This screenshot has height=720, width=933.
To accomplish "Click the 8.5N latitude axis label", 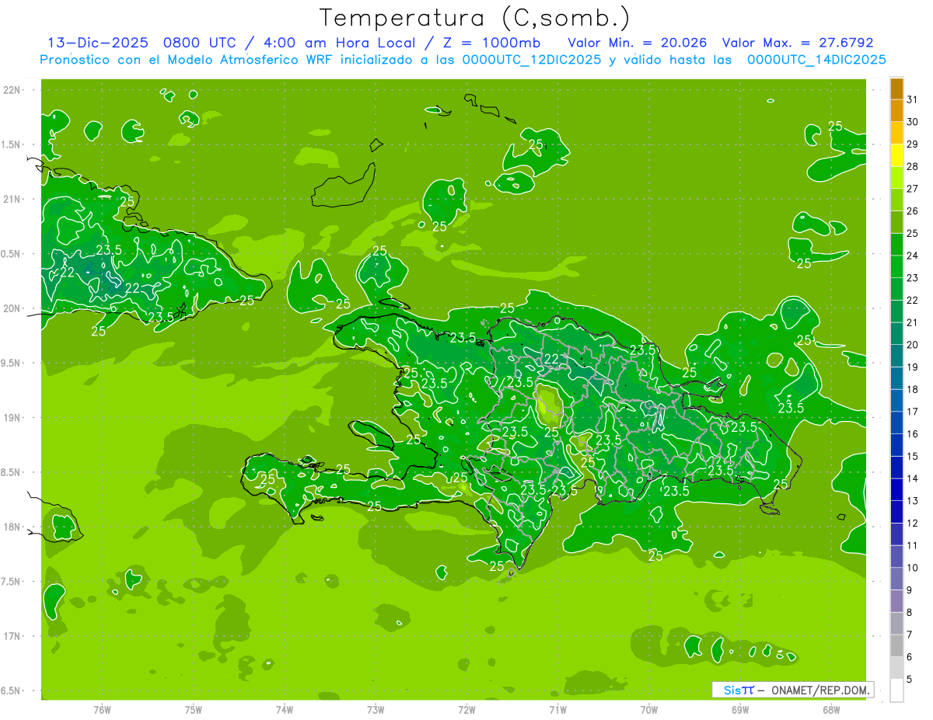I will tap(12, 472).
